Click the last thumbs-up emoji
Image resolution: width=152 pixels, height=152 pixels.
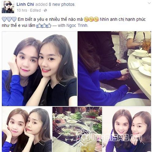coord(49,26)
